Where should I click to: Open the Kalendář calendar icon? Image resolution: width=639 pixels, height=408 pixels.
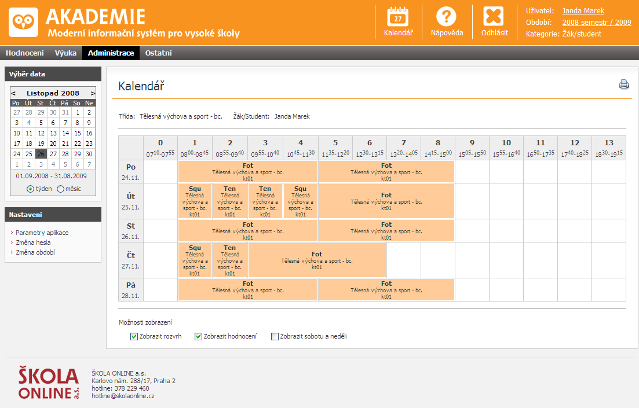(398, 17)
